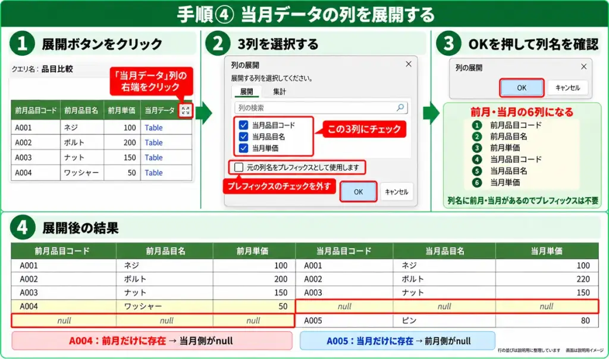This screenshot has width=609, height=359.
Task: Click 展開する列を選択してください instruction text
Action: click(272, 78)
